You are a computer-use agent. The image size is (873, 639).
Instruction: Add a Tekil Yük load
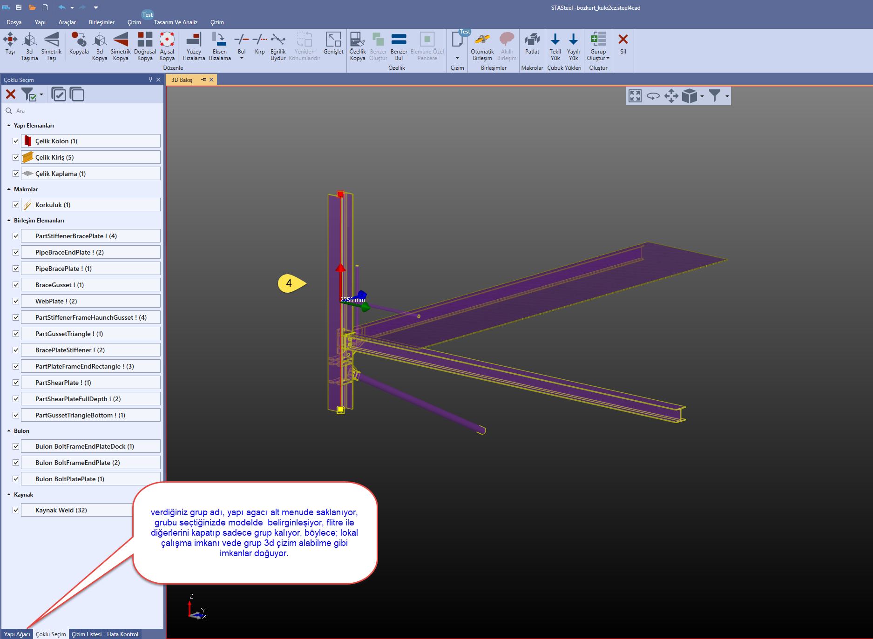(555, 46)
